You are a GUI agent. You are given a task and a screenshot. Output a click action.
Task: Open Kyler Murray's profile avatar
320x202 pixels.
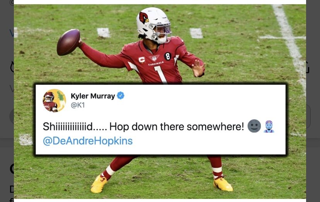(x=54, y=101)
